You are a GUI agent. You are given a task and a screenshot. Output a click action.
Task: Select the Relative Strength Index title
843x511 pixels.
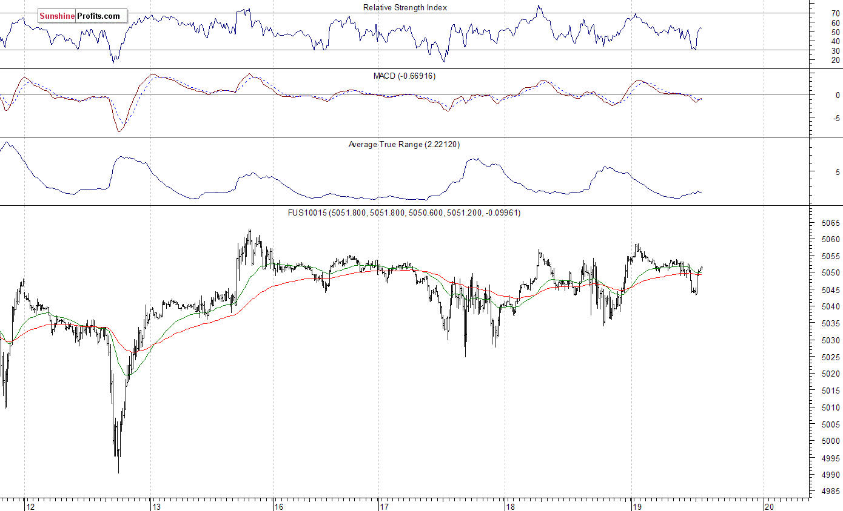pyautogui.click(x=405, y=8)
